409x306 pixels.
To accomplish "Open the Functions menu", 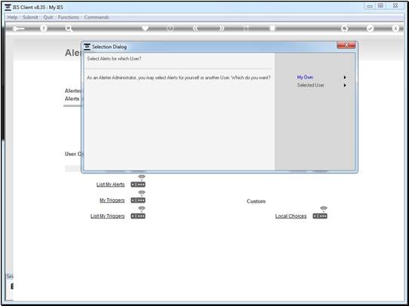I will click(68, 17).
